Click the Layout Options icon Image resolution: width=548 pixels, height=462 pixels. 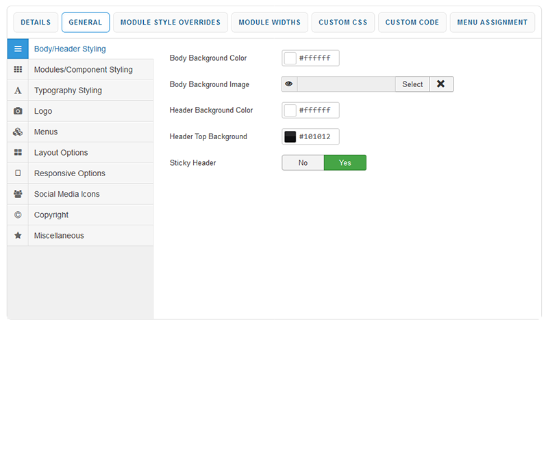[18, 153]
